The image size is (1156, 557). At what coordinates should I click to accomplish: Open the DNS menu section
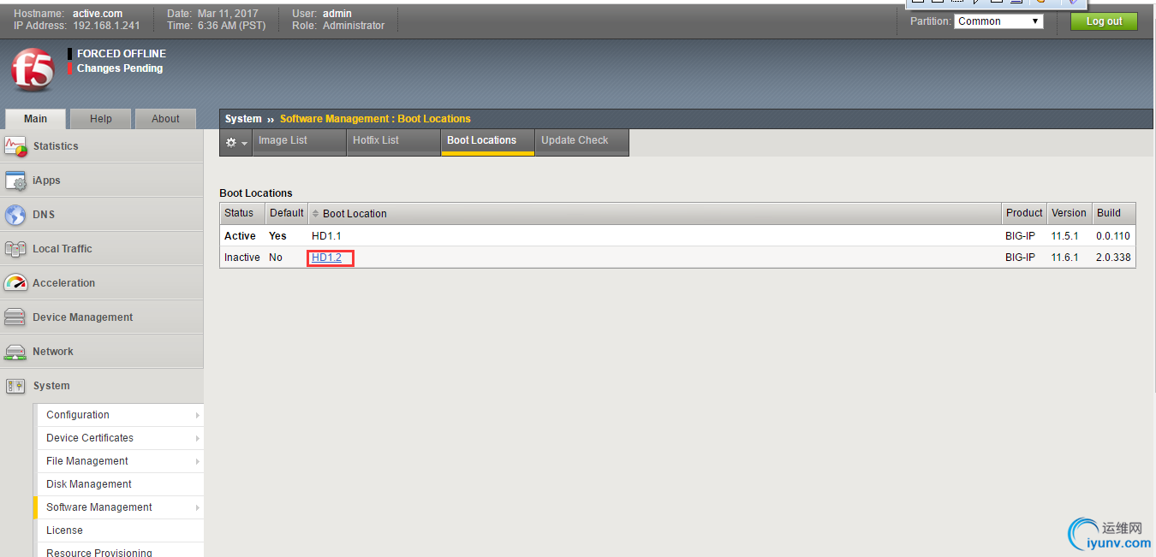pyautogui.click(x=102, y=215)
